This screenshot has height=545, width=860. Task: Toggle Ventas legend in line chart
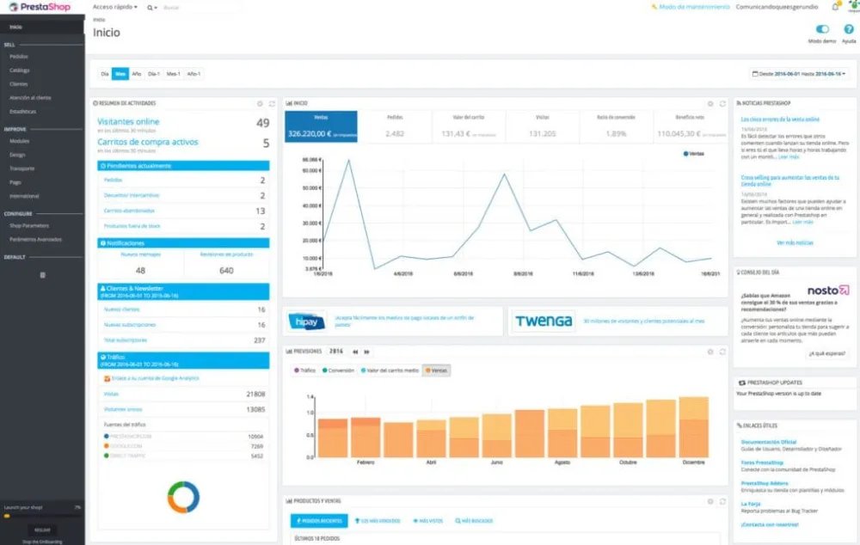pyautogui.click(x=694, y=154)
